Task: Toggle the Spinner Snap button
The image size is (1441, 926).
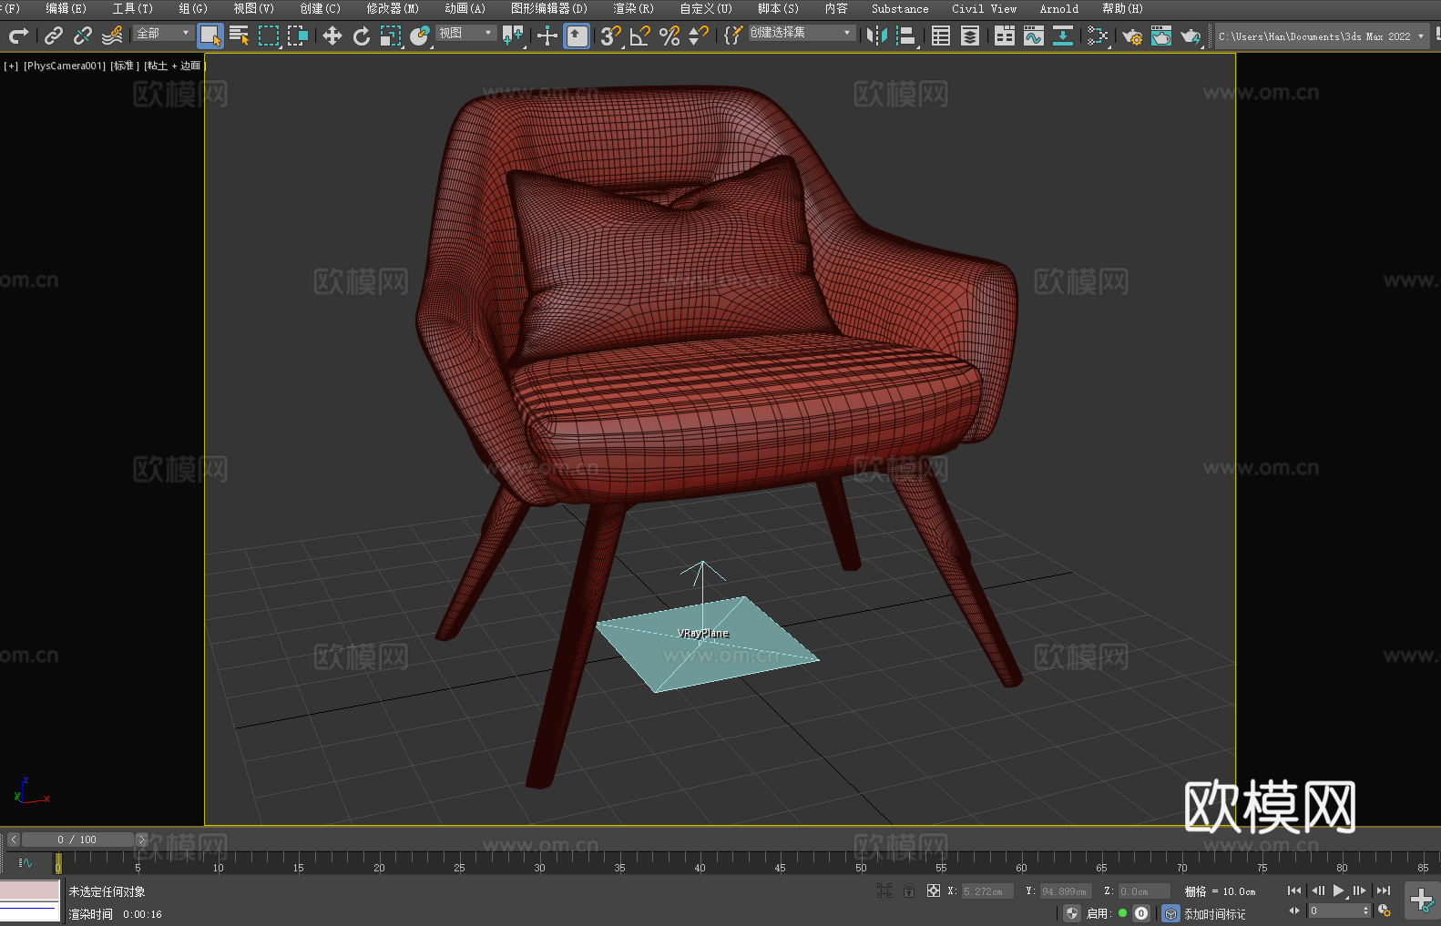Action: (x=699, y=36)
